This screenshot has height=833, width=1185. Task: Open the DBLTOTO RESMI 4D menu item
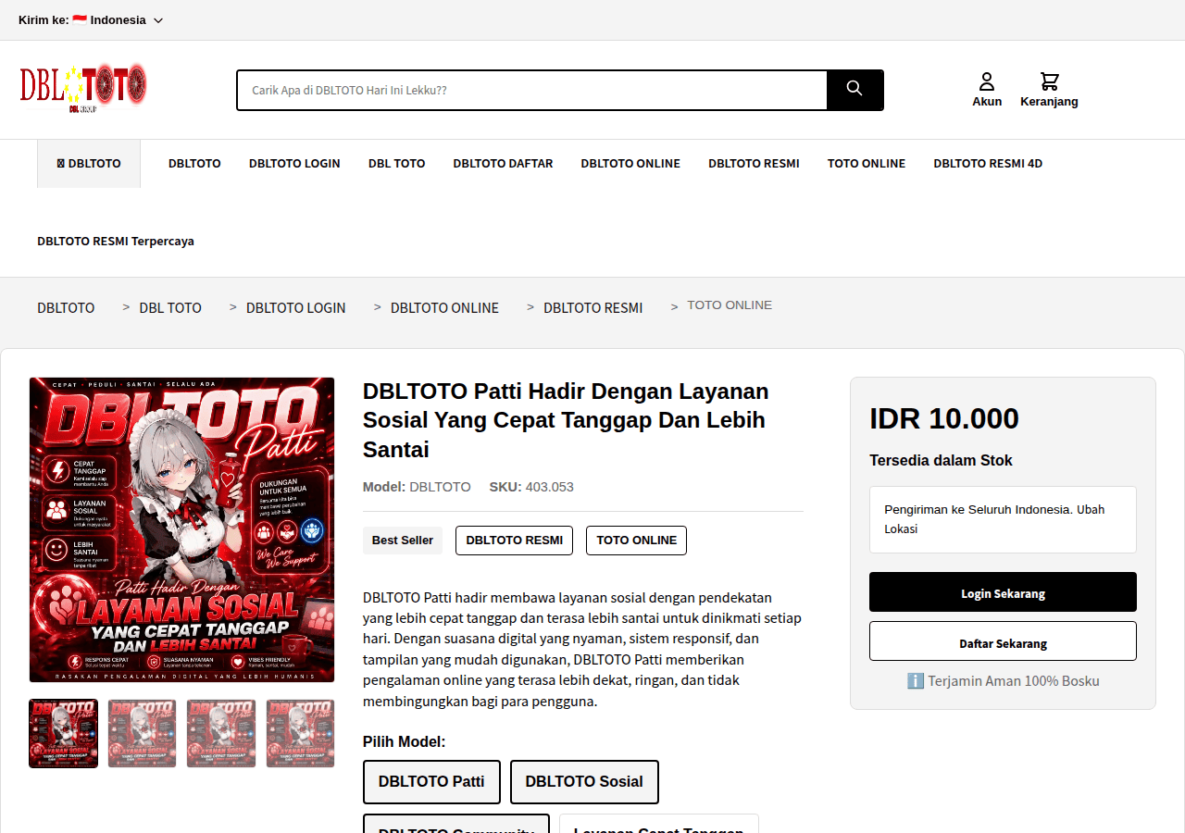tap(988, 164)
